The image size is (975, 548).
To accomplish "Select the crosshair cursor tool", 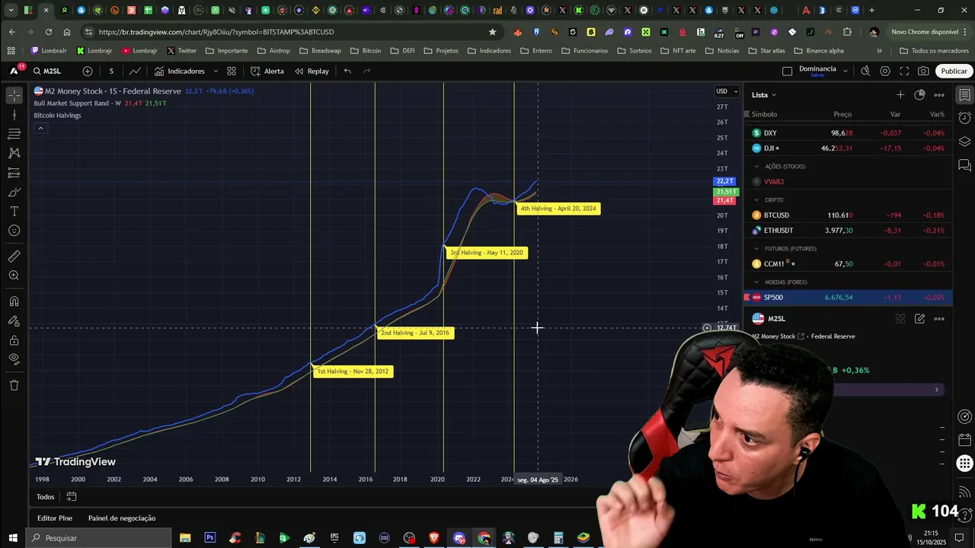I will click(x=14, y=95).
